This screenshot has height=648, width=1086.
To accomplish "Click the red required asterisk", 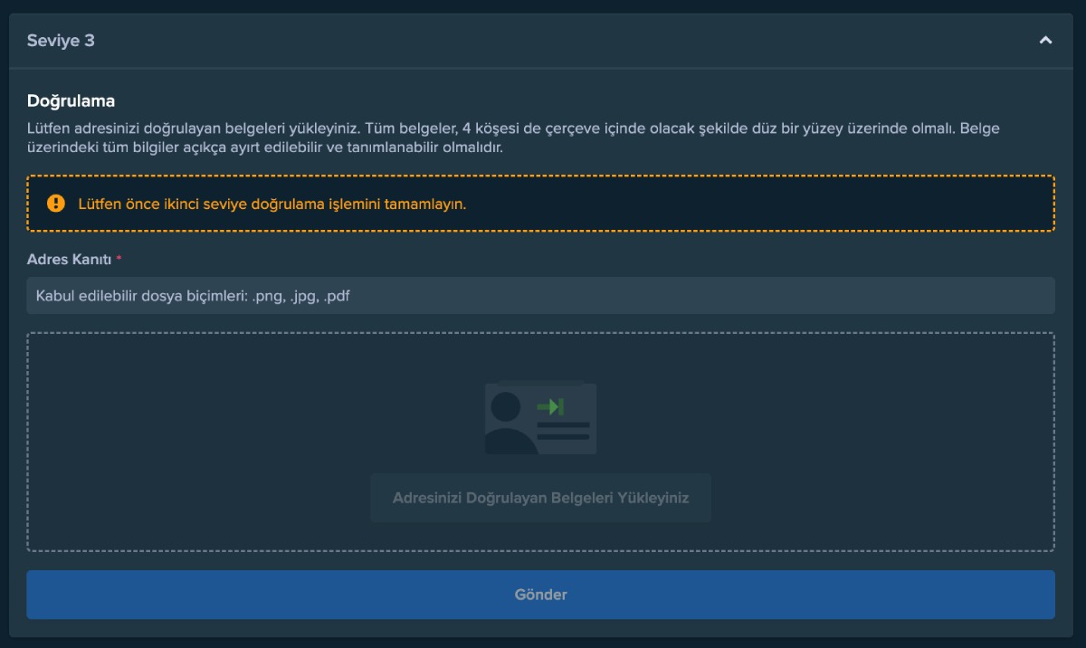I will point(119,260).
